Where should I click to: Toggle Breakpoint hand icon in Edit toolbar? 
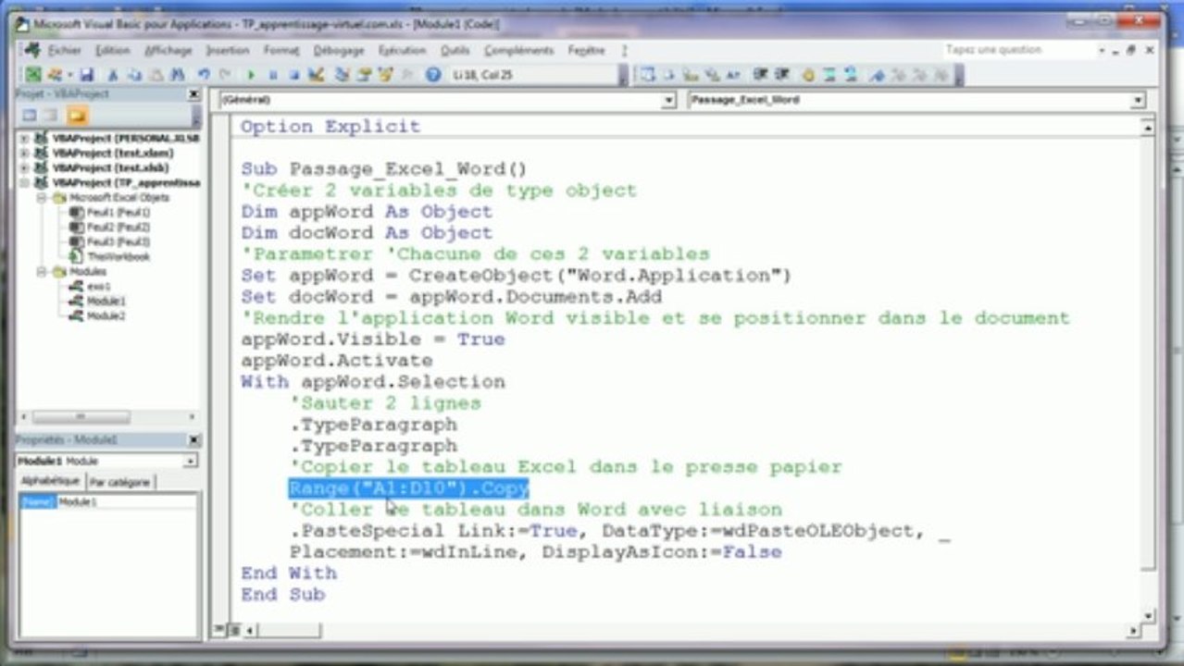pos(808,75)
